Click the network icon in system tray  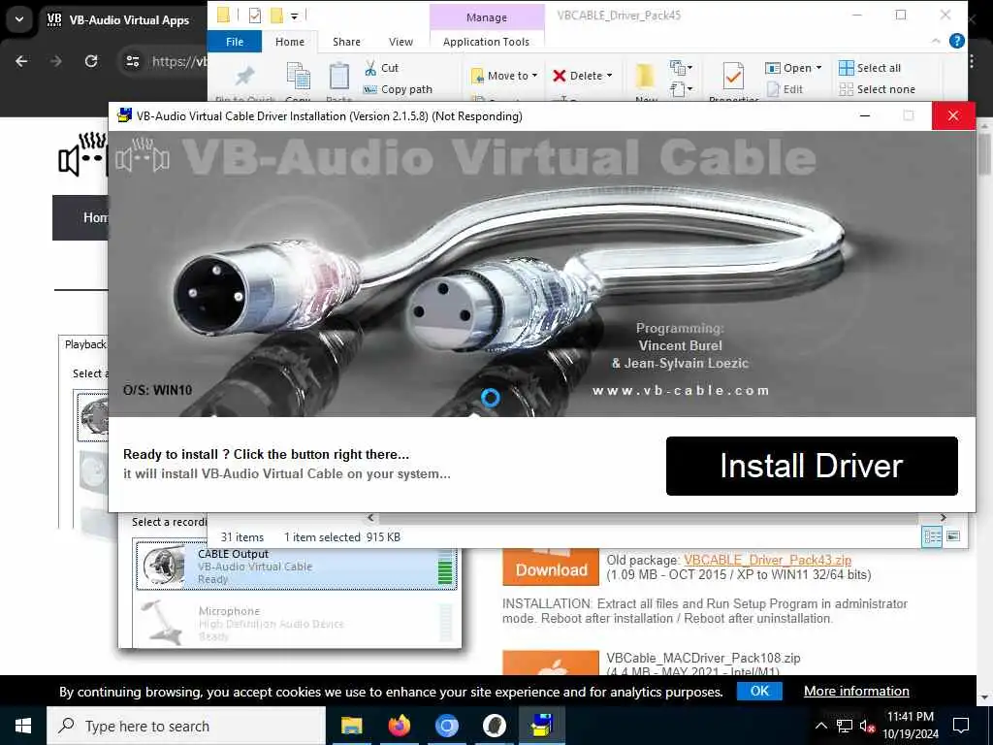click(845, 726)
